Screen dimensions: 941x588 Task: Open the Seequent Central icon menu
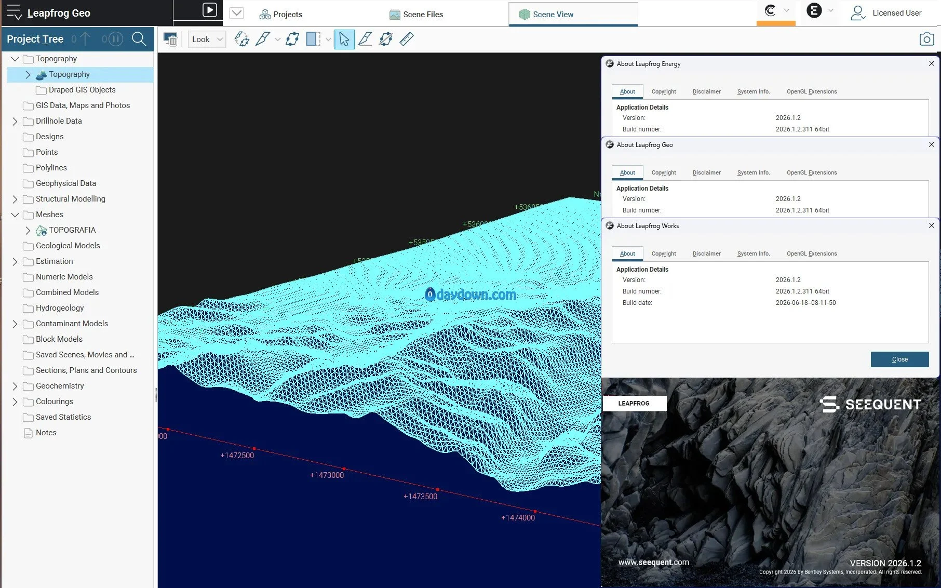770,10
